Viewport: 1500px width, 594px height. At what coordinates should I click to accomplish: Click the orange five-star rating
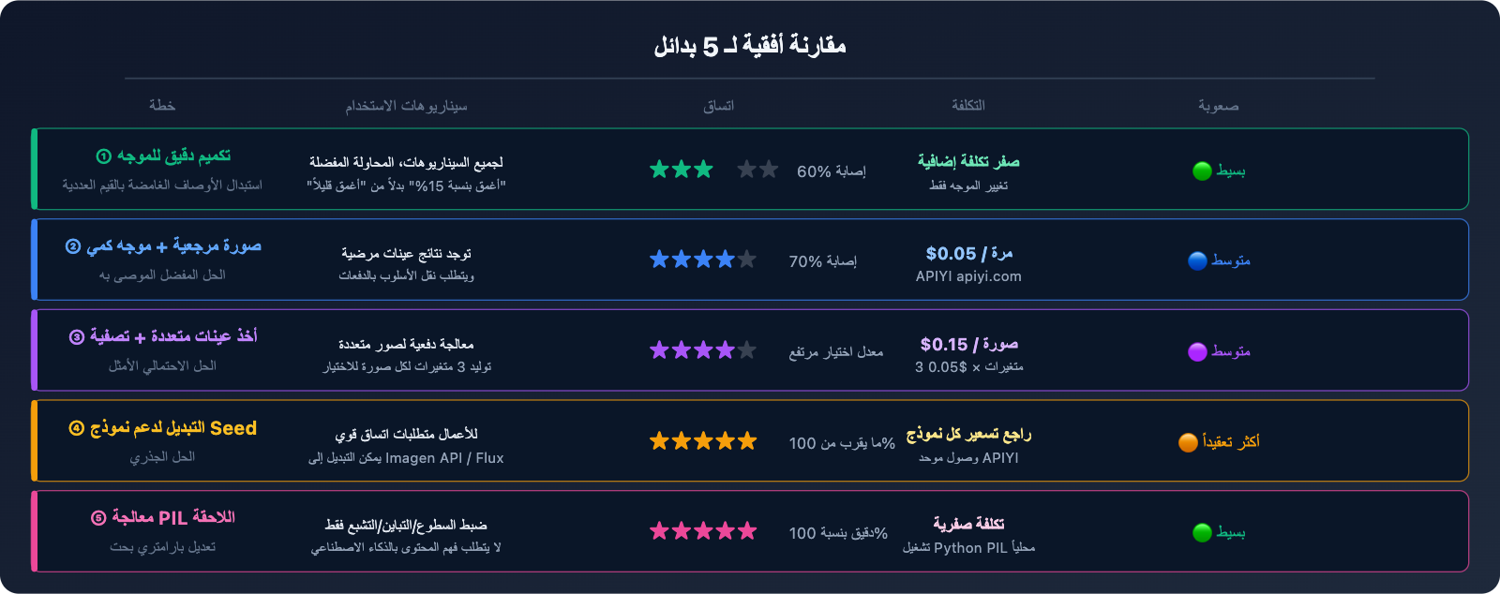point(703,441)
